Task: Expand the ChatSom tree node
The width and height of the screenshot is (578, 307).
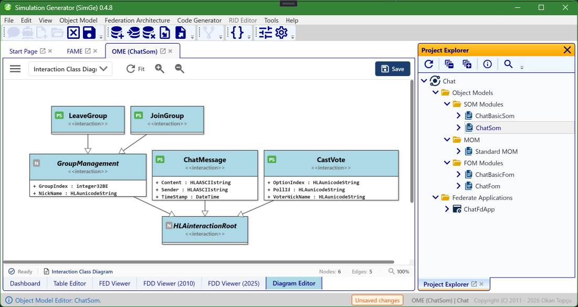Action: pos(458,128)
